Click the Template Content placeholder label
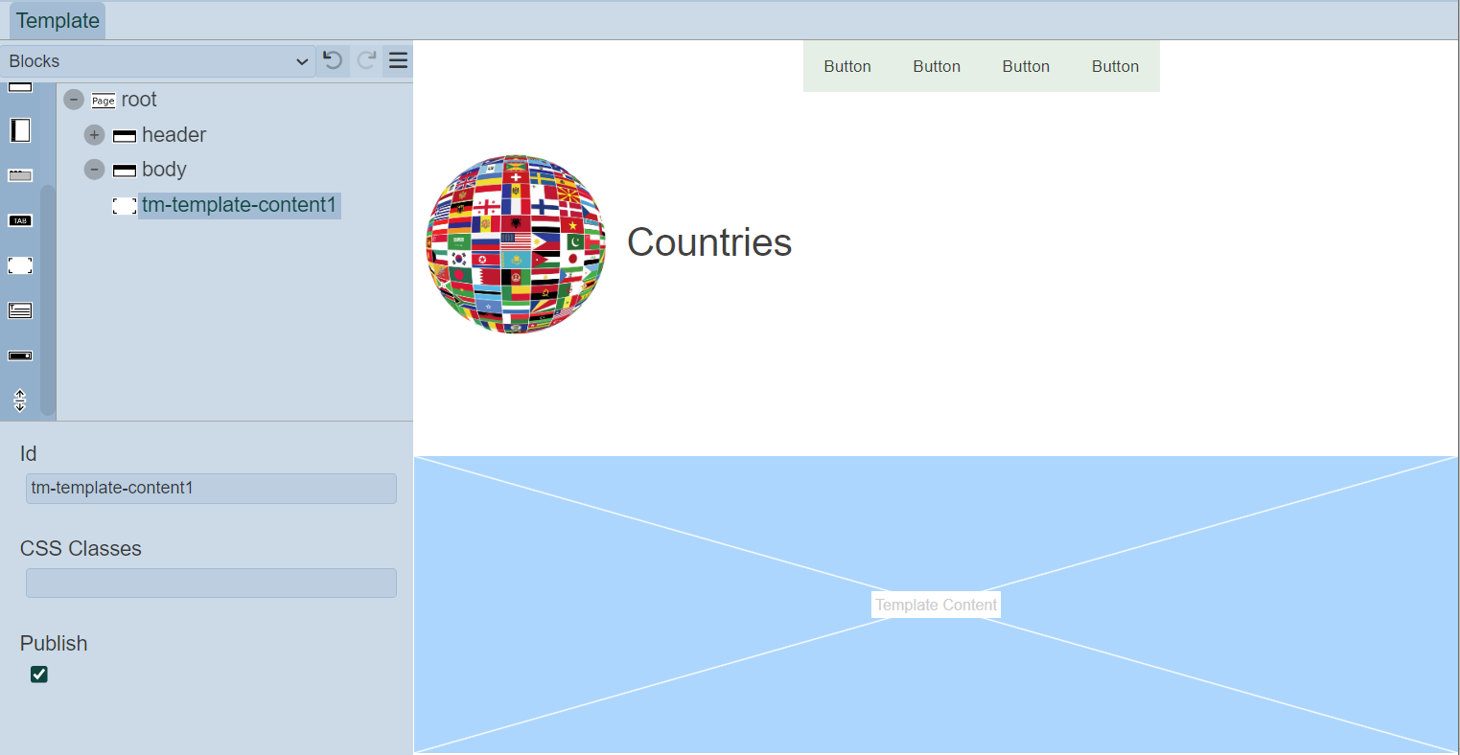1460x755 pixels. click(936, 605)
